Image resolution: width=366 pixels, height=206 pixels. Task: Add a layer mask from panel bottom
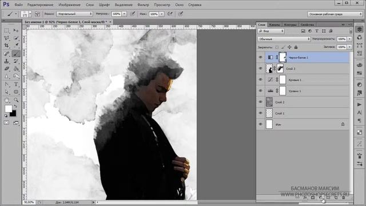pos(313,197)
